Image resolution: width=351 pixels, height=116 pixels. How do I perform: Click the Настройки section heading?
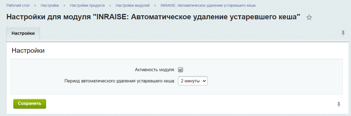point(28,51)
